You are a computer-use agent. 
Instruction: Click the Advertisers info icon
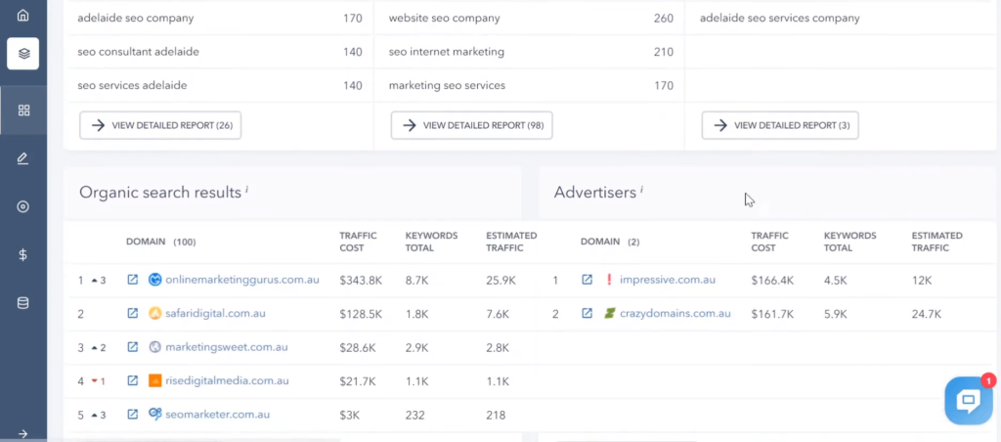641,188
